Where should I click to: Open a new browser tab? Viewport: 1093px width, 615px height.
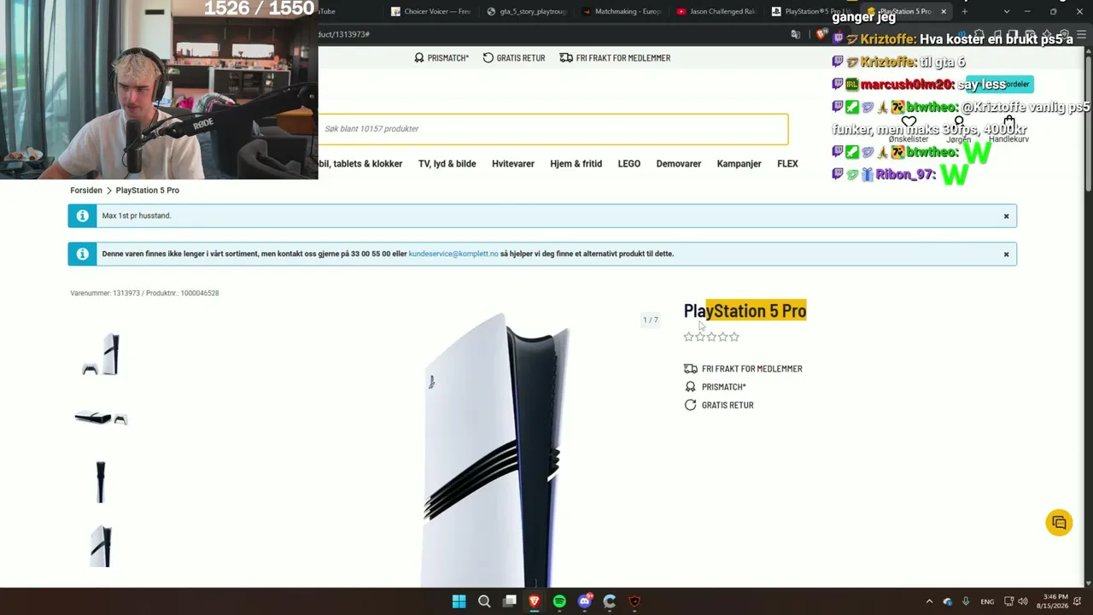point(965,12)
